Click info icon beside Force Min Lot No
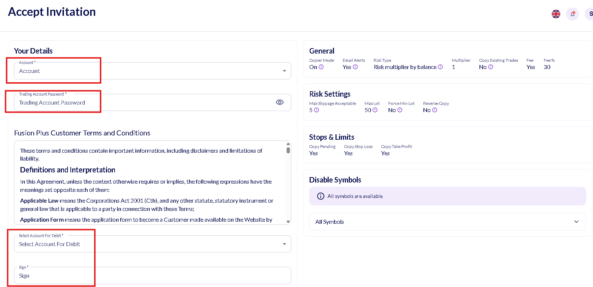The width and height of the screenshot is (593, 287). [400, 110]
